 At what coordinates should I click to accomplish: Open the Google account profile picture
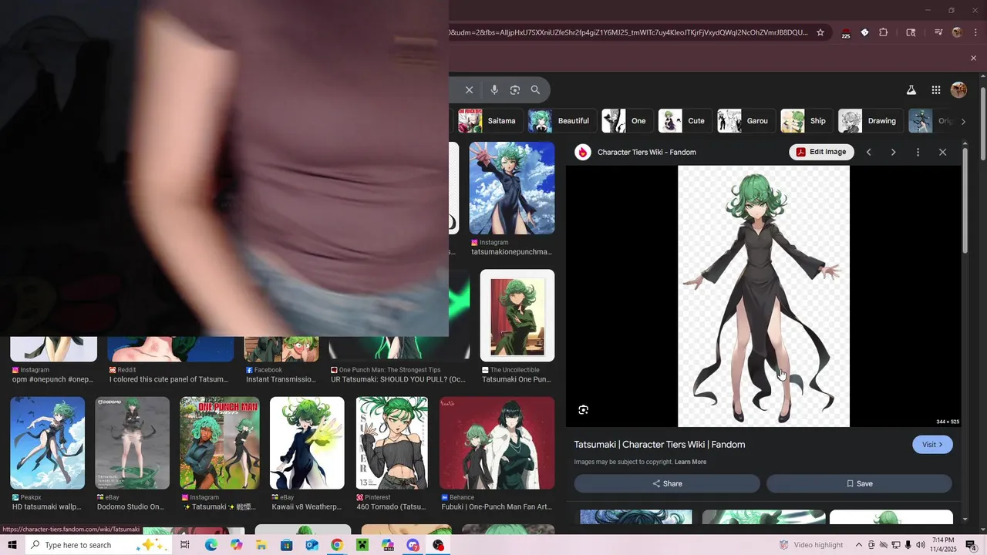click(x=959, y=89)
